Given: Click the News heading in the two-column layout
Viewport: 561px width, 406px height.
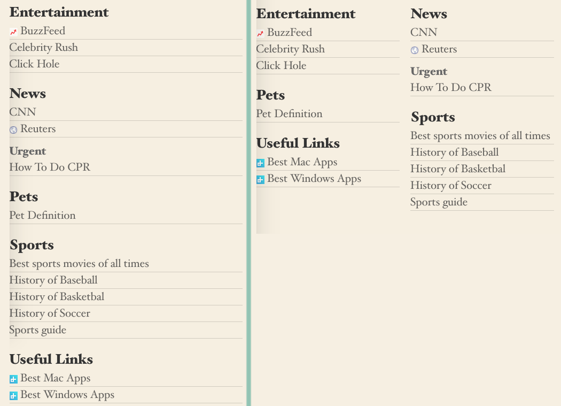Looking at the screenshot, I should coord(428,13).
